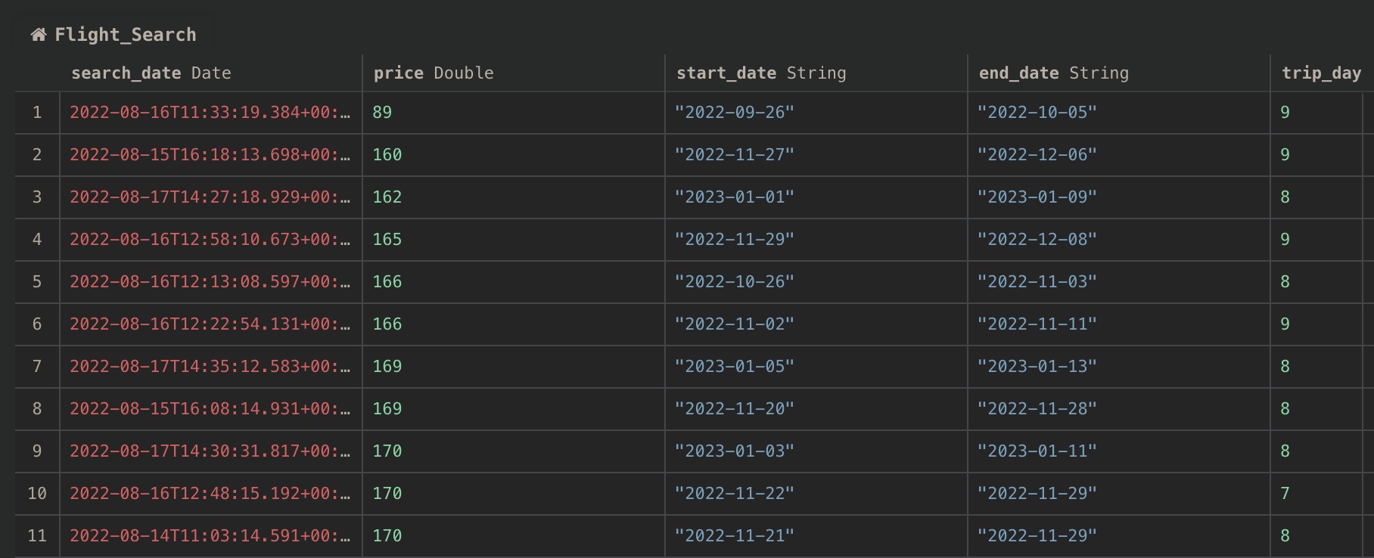Click the end_date cell "2023-01-13"
1374x558 pixels.
coord(1037,367)
